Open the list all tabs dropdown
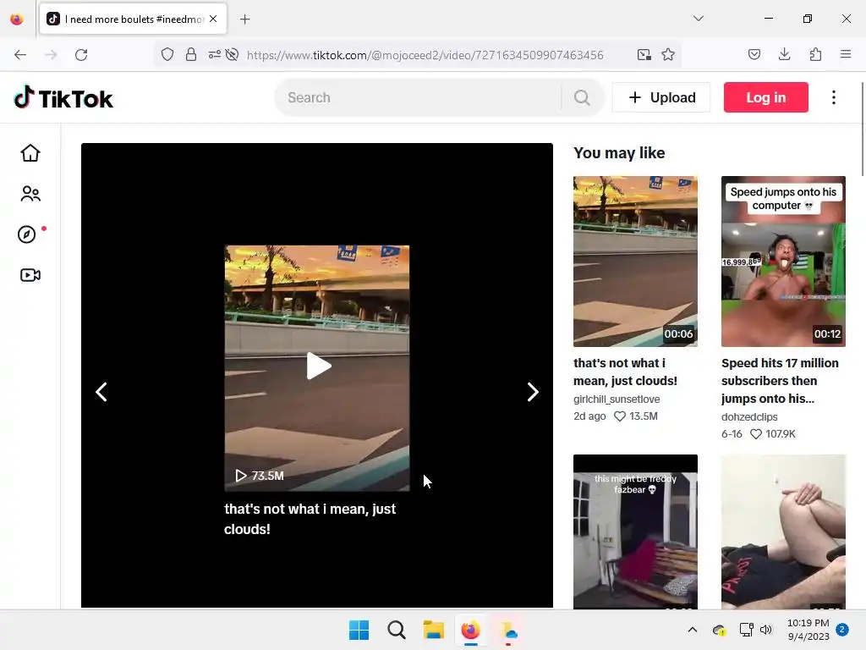The height and width of the screenshot is (650, 866). click(698, 19)
